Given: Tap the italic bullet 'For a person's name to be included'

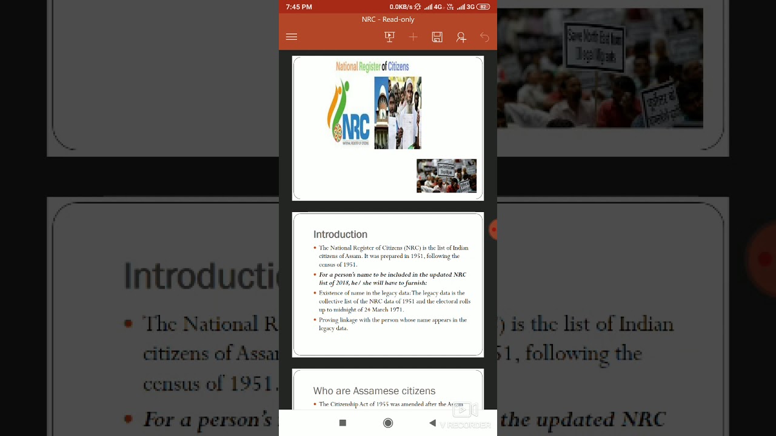Looking at the screenshot, I should pos(392,279).
